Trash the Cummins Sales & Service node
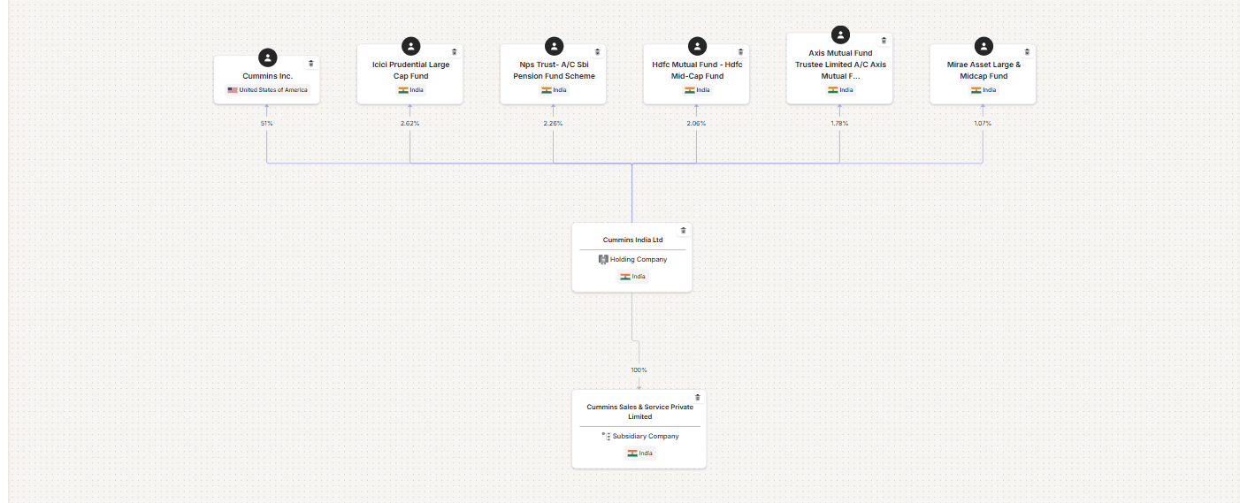1240x503 pixels. [x=697, y=398]
